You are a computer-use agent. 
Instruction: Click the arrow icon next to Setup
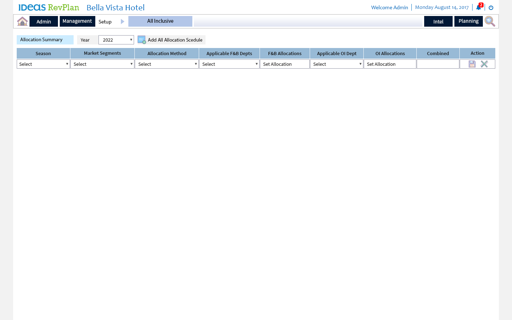point(123,22)
